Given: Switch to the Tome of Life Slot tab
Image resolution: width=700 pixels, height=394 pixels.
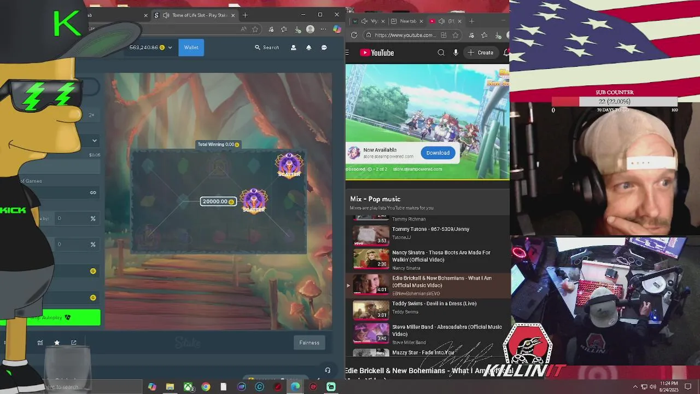Looking at the screenshot, I should click(194, 15).
